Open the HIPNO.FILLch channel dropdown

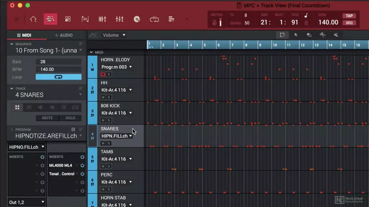click(x=27, y=147)
